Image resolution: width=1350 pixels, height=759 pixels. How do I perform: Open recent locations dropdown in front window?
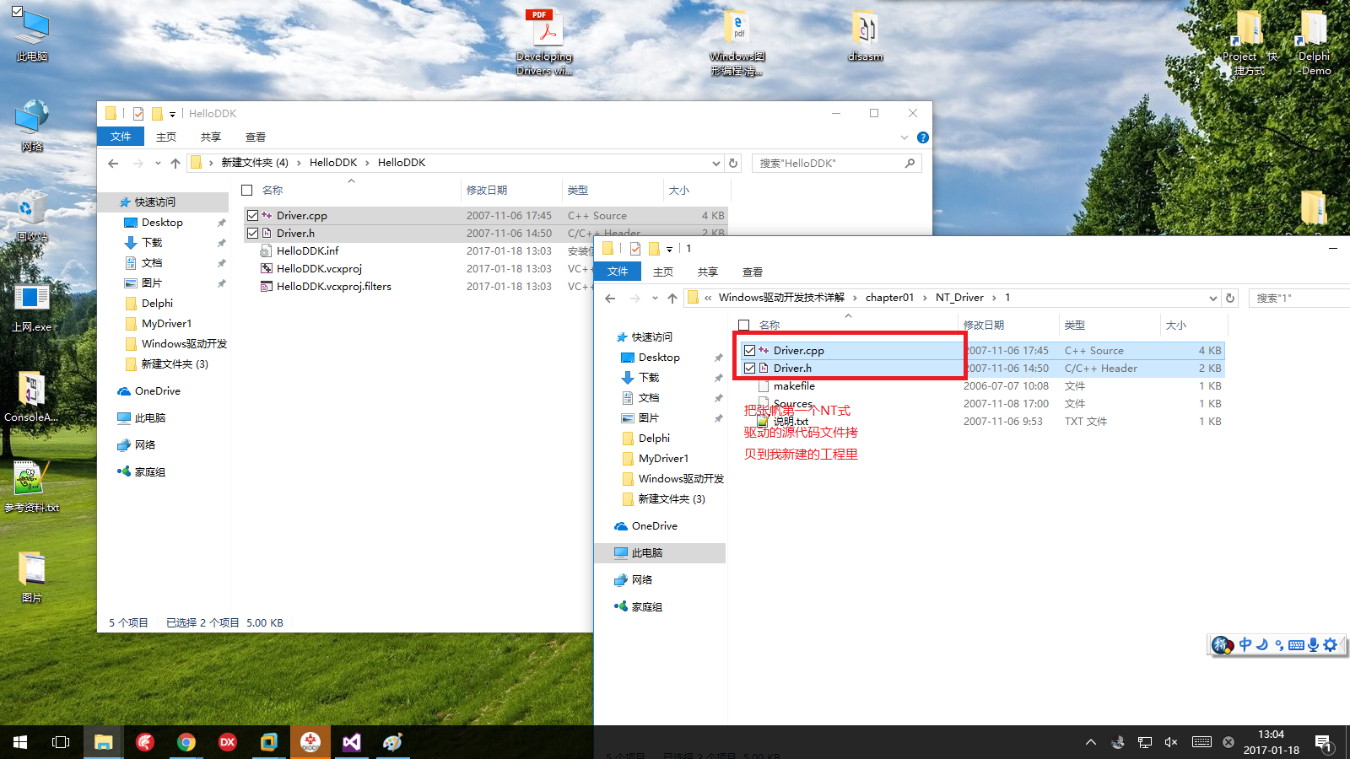pyautogui.click(x=654, y=298)
